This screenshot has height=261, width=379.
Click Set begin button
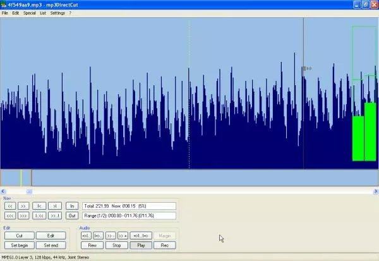click(x=20, y=245)
